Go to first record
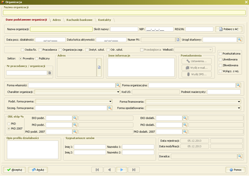The image size is (249, 176). click(97, 170)
